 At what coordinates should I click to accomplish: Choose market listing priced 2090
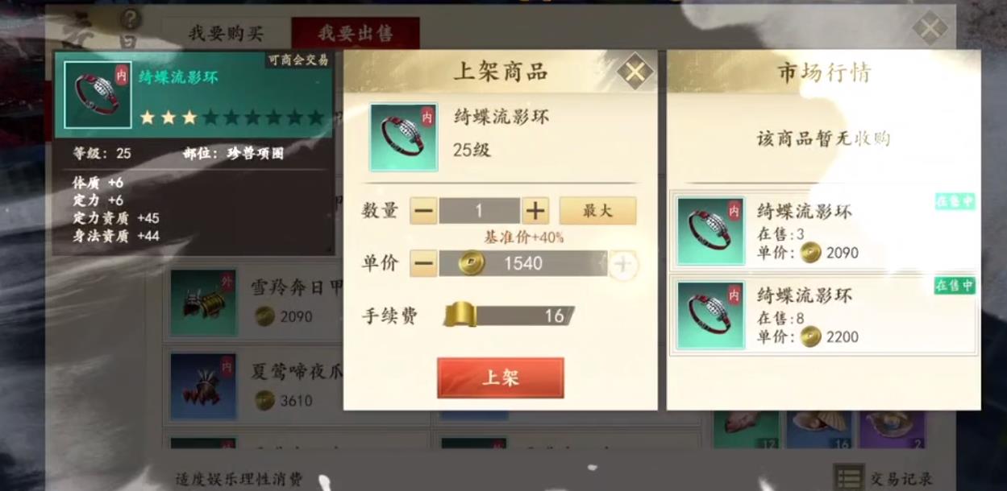coord(825,232)
